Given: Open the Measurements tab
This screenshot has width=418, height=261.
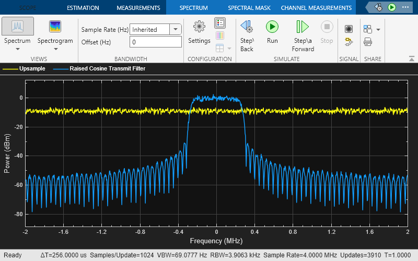Looking at the screenshot, I should (x=138, y=8).
